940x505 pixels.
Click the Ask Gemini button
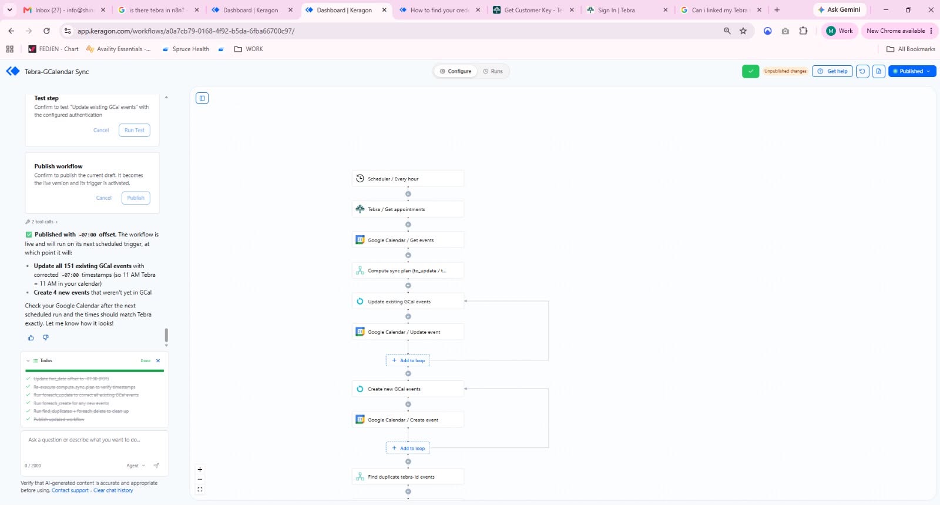(840, 10)
